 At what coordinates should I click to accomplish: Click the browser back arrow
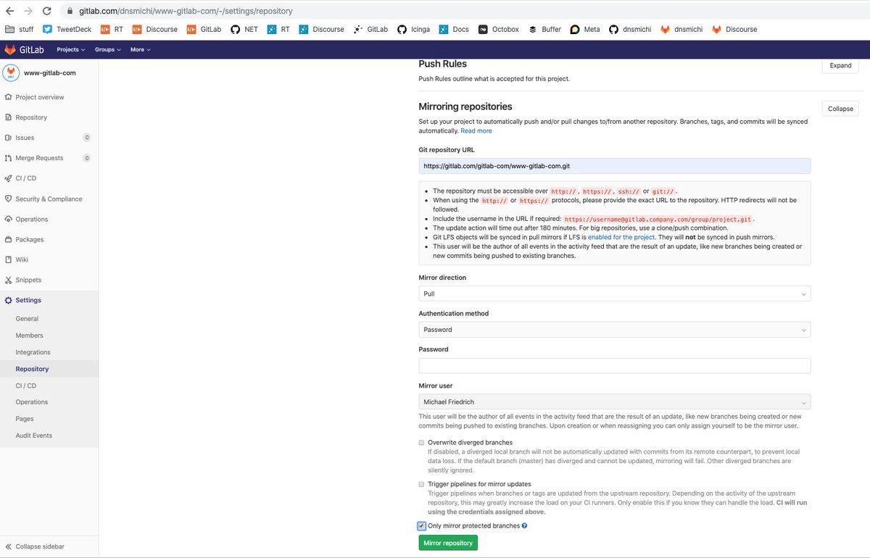click(9, 11)
